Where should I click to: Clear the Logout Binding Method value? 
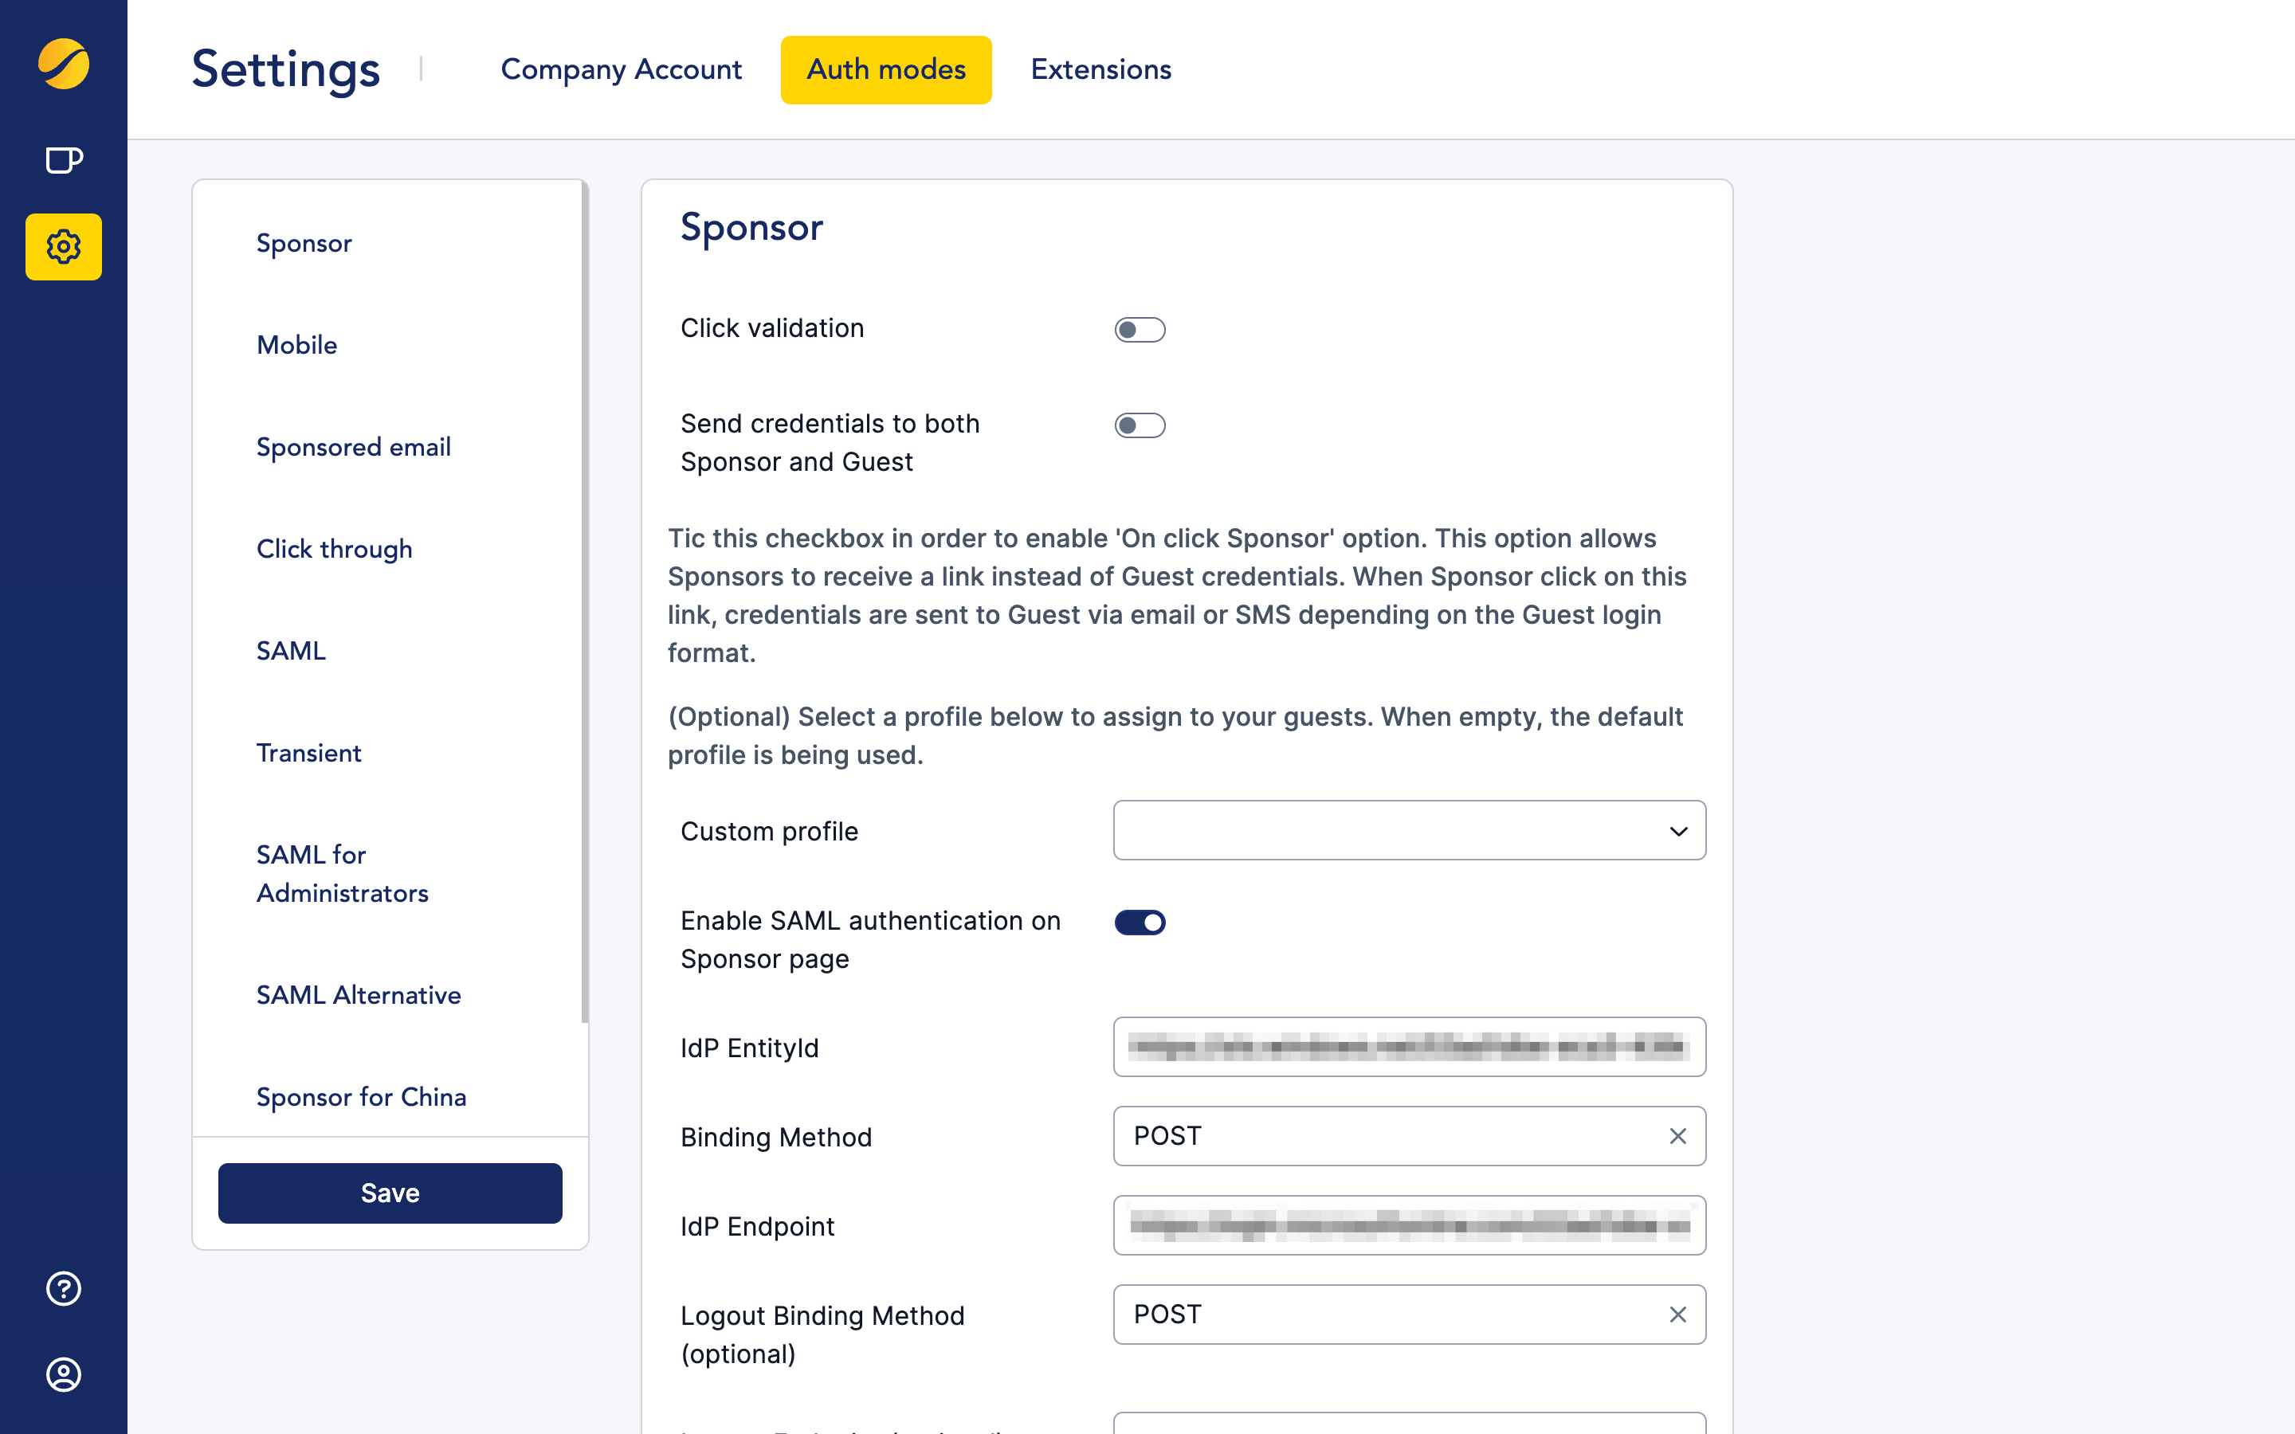[x=1677, y=1314]
